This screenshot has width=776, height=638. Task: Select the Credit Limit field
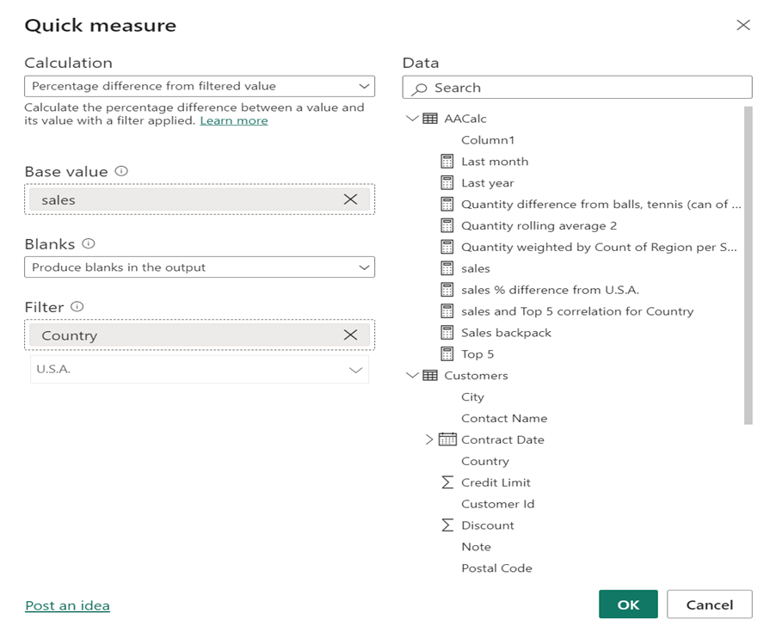tap(496, 482)
